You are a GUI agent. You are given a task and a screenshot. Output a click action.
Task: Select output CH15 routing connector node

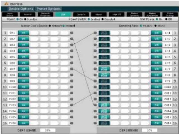click(x=95, y=117)
